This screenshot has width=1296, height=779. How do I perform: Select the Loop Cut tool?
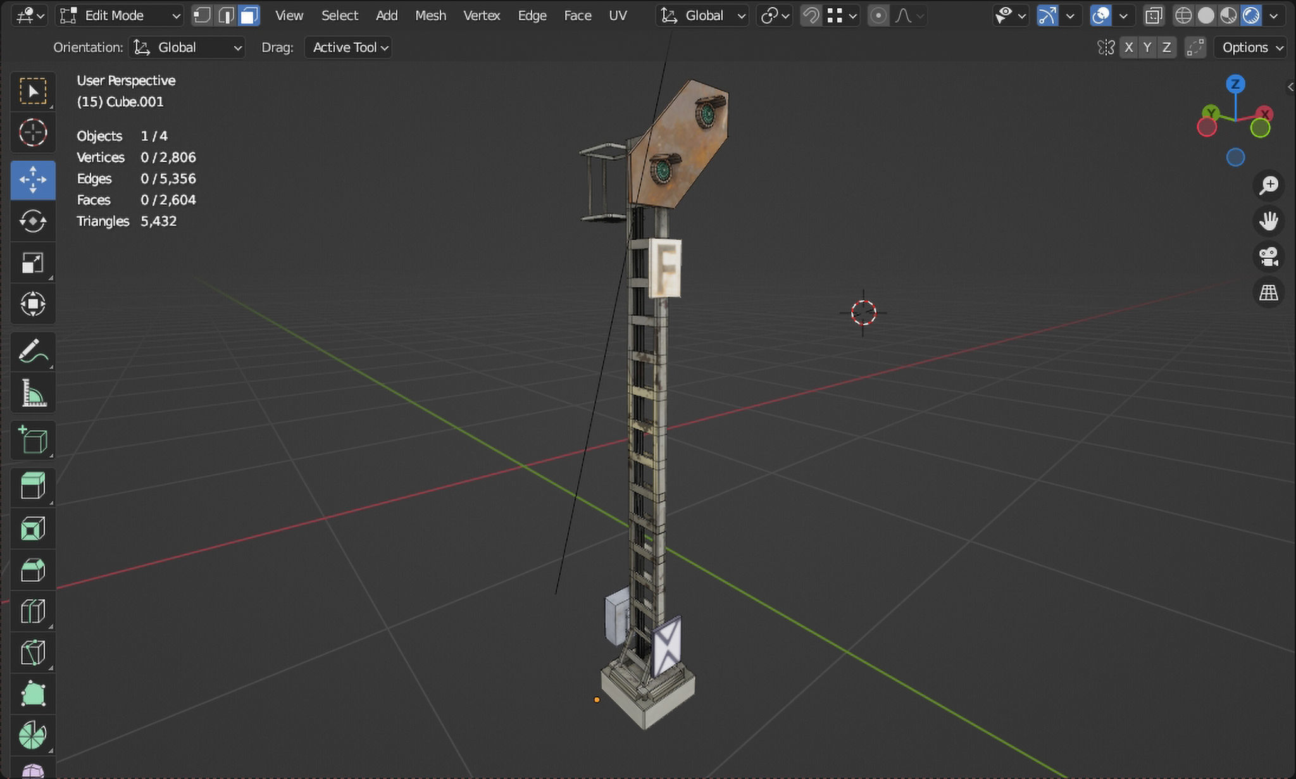33,611
